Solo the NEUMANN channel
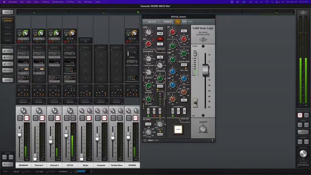The image size is (311, 175). (x=20, y=118)
